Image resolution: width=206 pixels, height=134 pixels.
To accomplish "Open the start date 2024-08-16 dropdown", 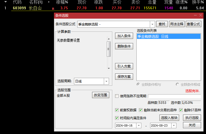I will pyautogui.click(x=139, y=126).
